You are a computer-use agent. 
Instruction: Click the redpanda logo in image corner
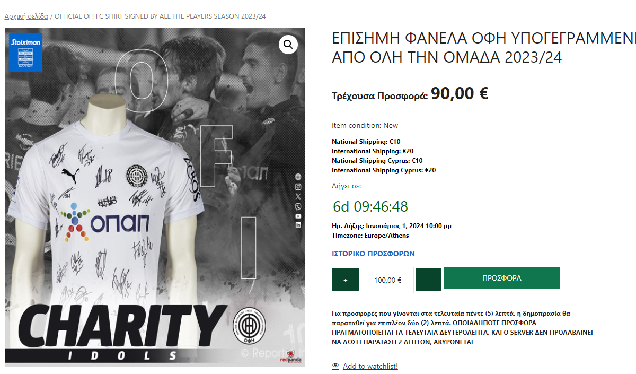click(289, 356)
